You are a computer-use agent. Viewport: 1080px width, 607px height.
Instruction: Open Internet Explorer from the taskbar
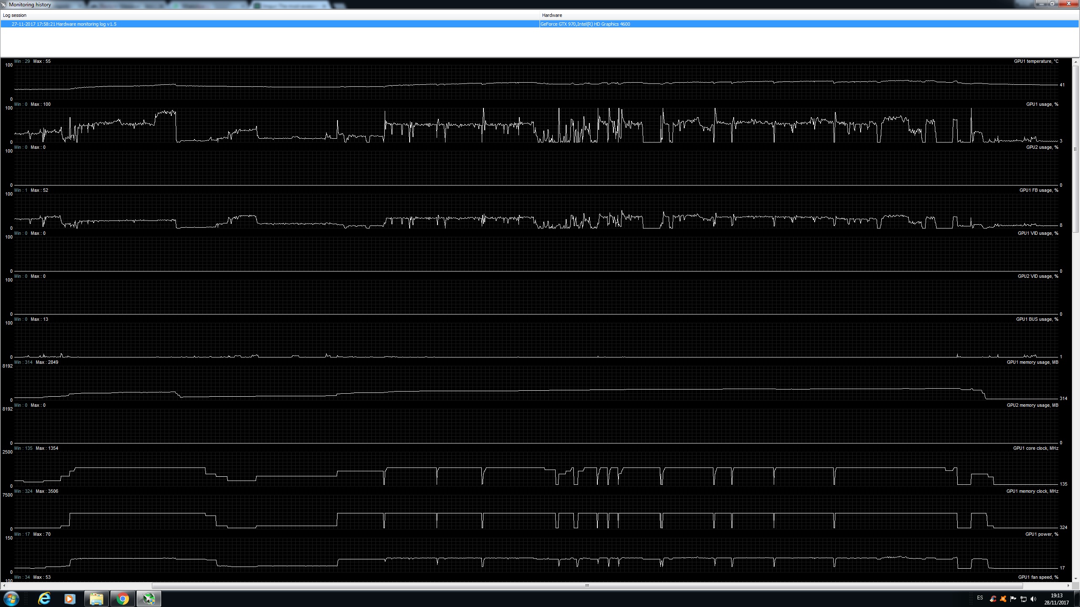point(44,599)
